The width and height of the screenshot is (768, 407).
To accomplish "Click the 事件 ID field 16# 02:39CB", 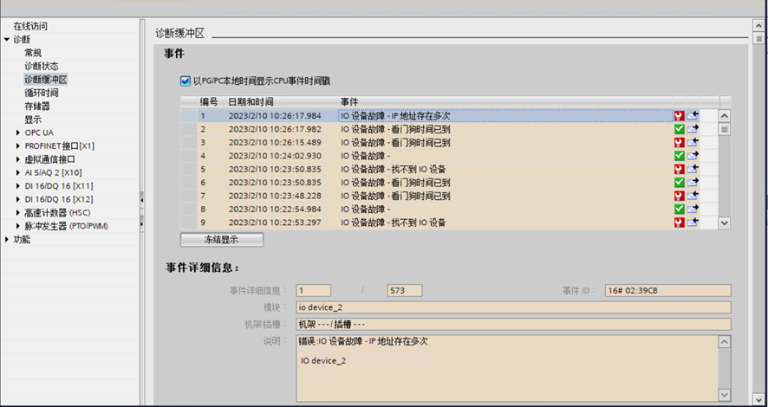I will [667, 291].
